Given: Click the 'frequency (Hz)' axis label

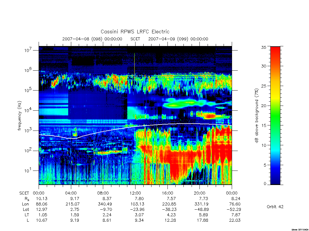Looking at the screenshot, I should pyautogui.click(x=19, y=116).
